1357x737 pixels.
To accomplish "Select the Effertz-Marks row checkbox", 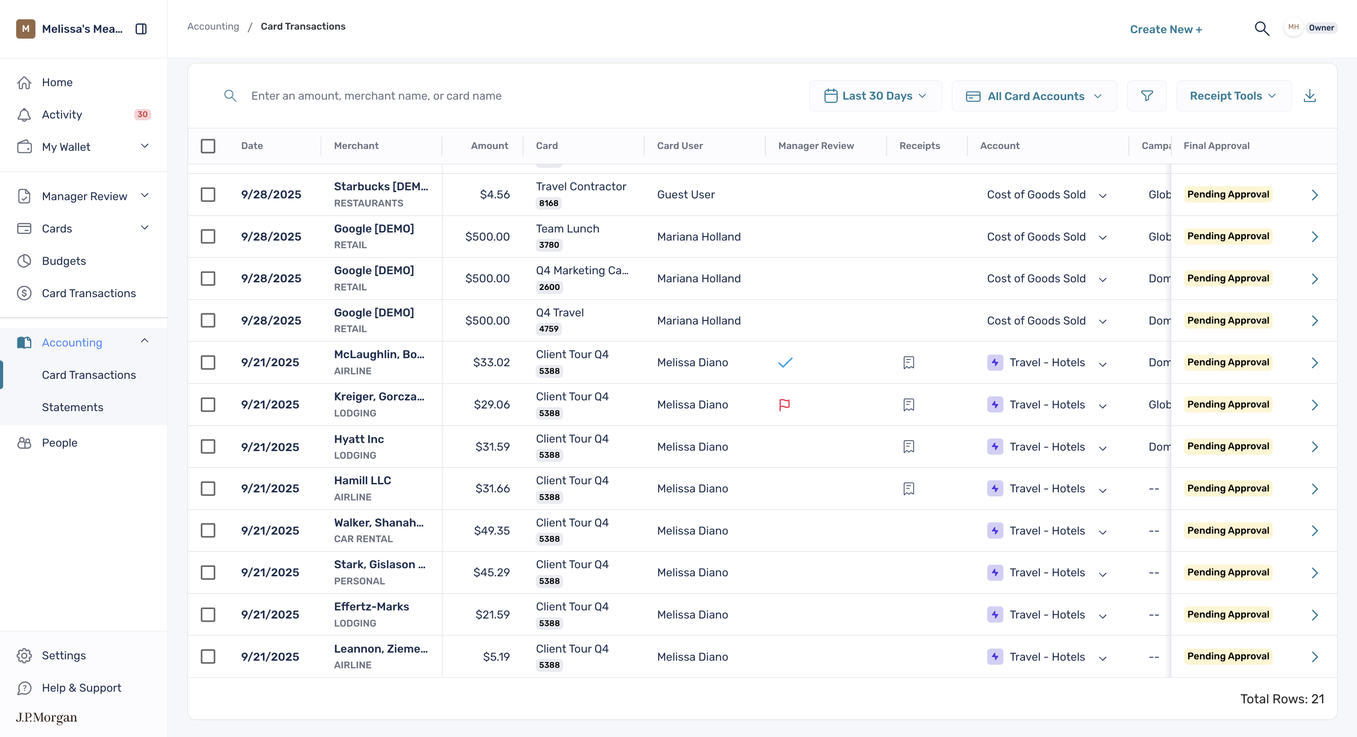I will 208,615.
